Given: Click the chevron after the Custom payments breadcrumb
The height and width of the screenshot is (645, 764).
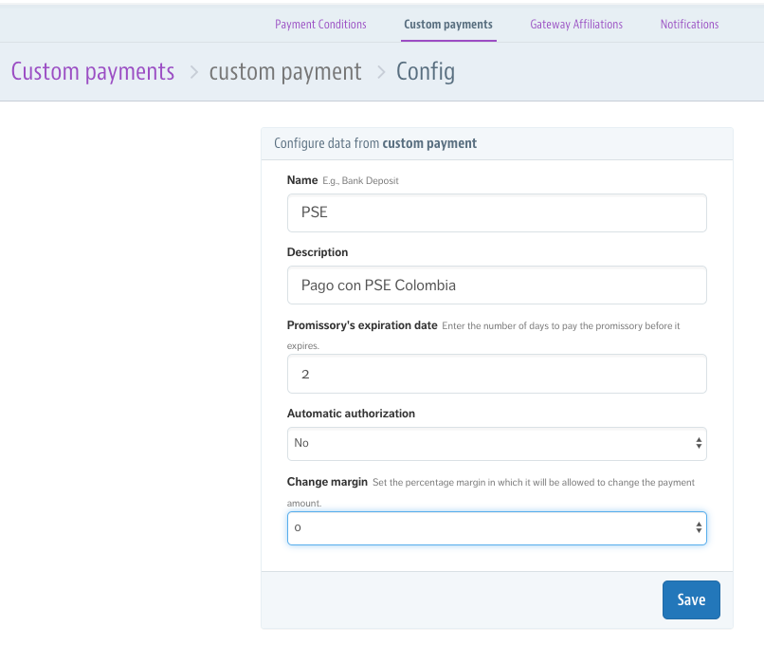Looking at the screenshot, I should [194, 73].
